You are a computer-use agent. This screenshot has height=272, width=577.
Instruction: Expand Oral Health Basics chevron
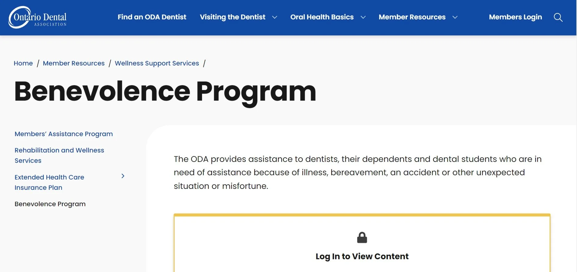(363, 17)
